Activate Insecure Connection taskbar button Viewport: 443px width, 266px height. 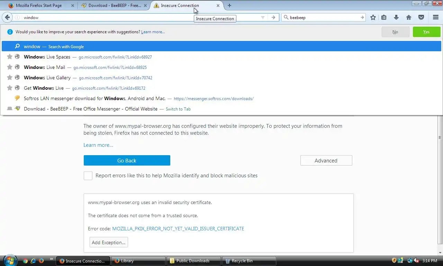point(83,261)
